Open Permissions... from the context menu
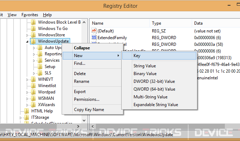Image resolution: width=240 pixels, height=141 pixels. point(92,99)
